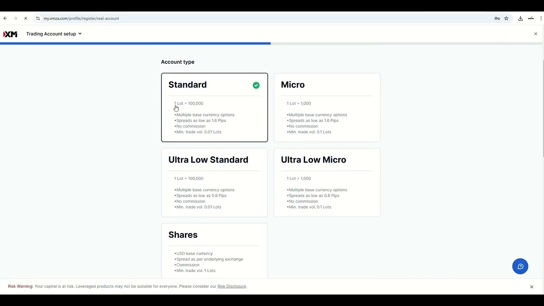
Task: Bookmark this page with the star
Action: coord(506,18)
